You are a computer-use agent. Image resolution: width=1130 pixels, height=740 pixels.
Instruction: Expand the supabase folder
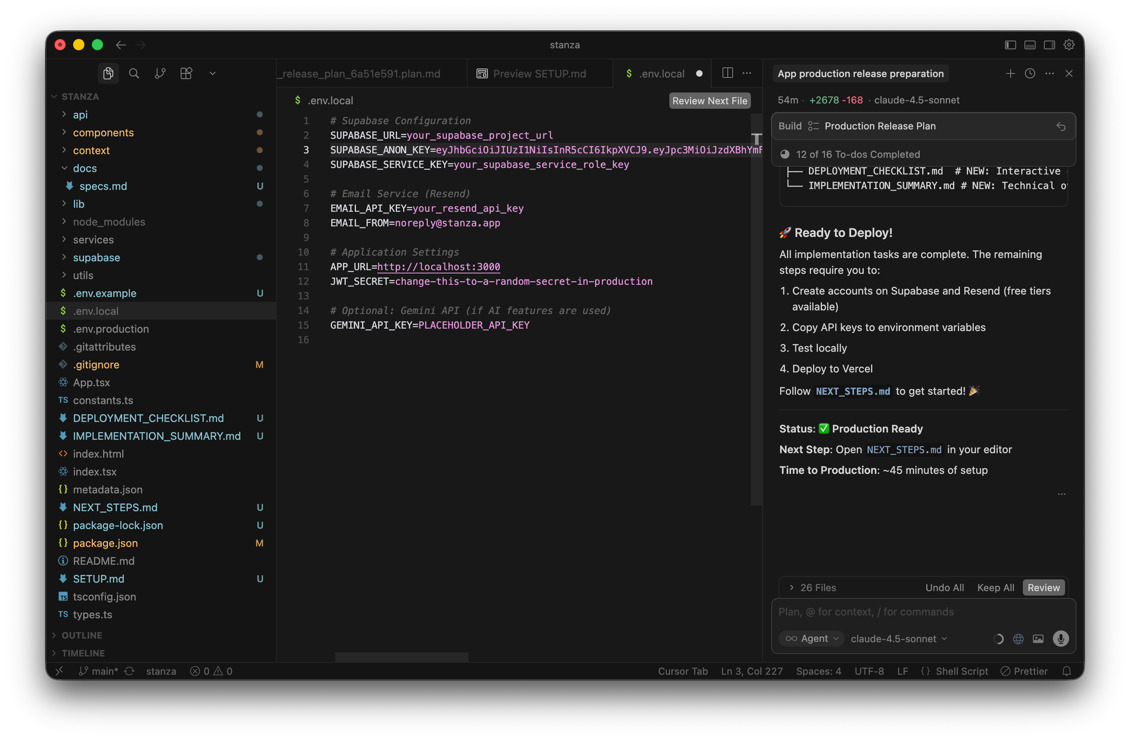(96, 257)
